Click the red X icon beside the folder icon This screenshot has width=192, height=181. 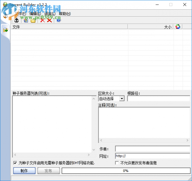[x=43, y=21]
